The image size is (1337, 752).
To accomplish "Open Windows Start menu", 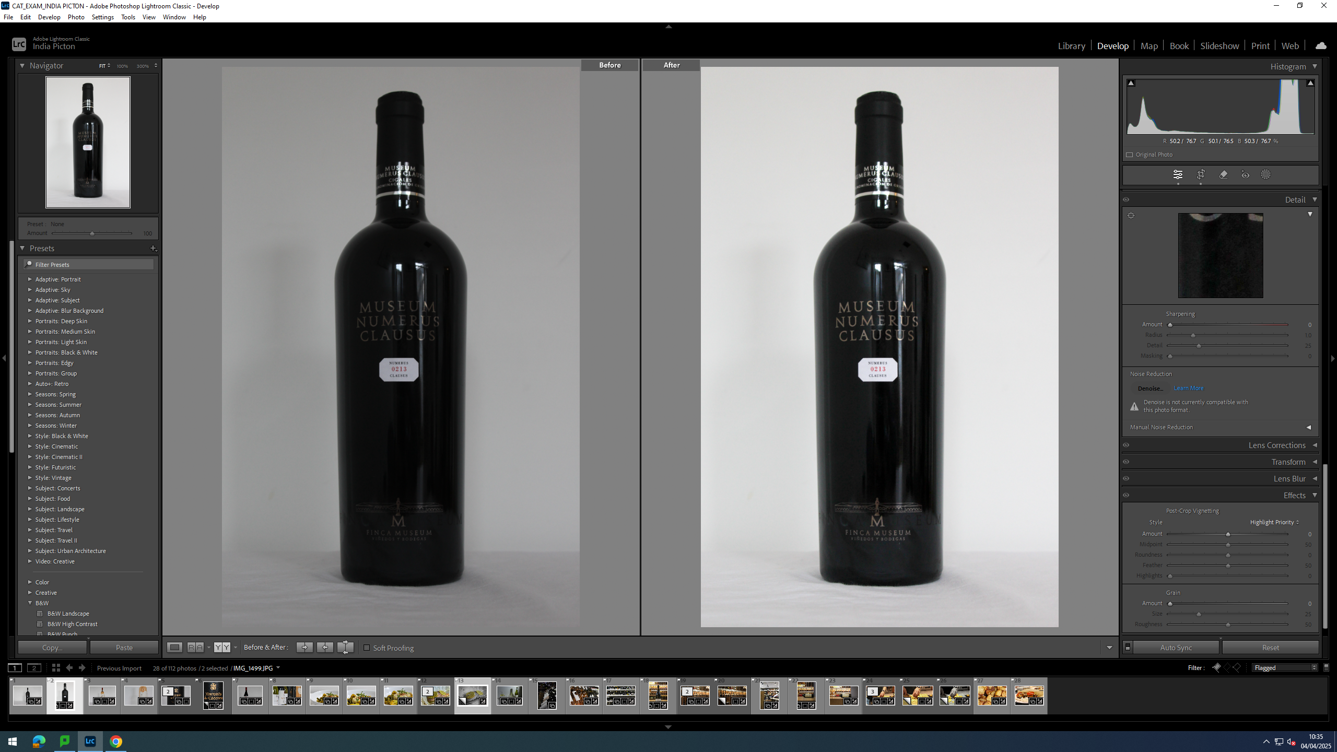I will [x=13, y=741].
